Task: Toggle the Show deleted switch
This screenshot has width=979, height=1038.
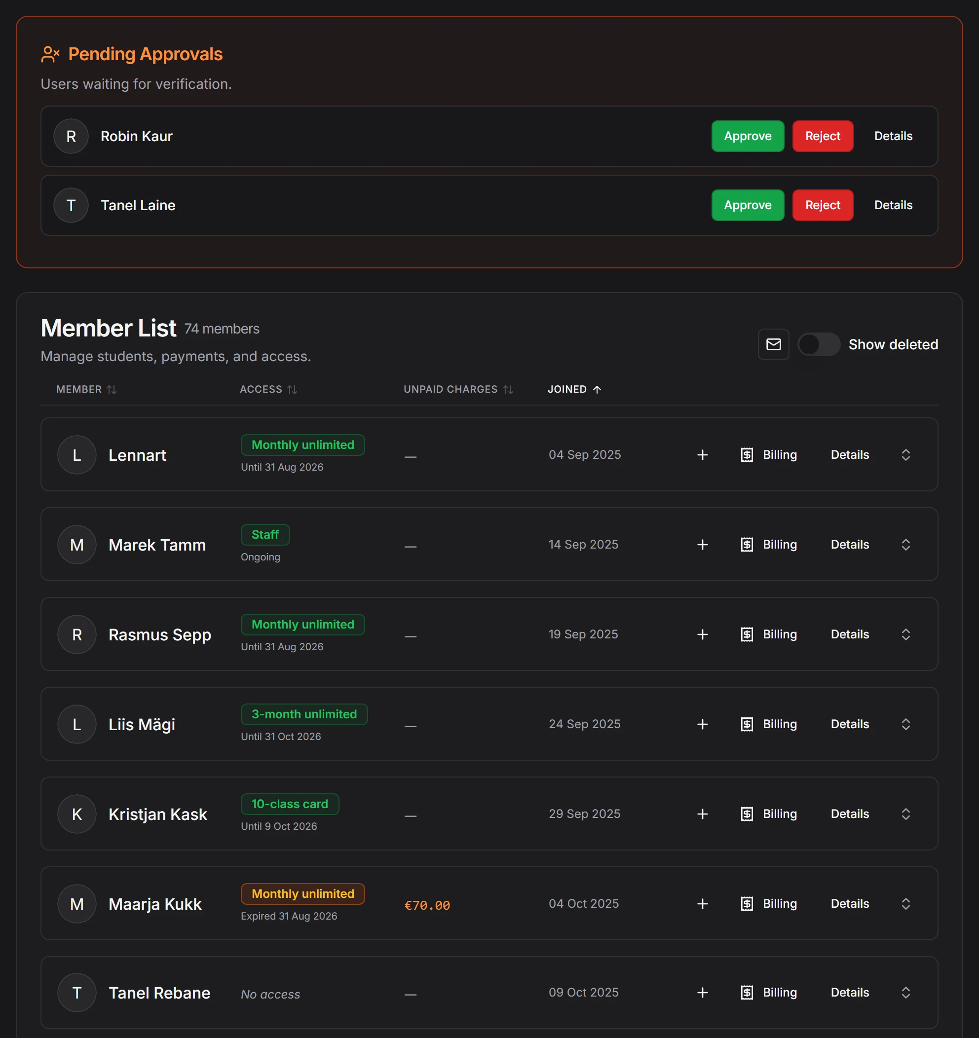Action: pyautogui.click(x=819, y=344)
